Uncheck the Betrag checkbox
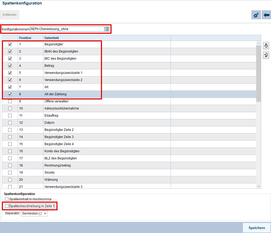 click(x=10, y=66)
